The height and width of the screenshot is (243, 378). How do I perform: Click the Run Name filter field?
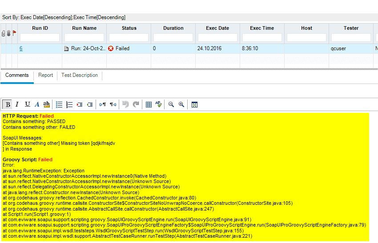point(84,37)
